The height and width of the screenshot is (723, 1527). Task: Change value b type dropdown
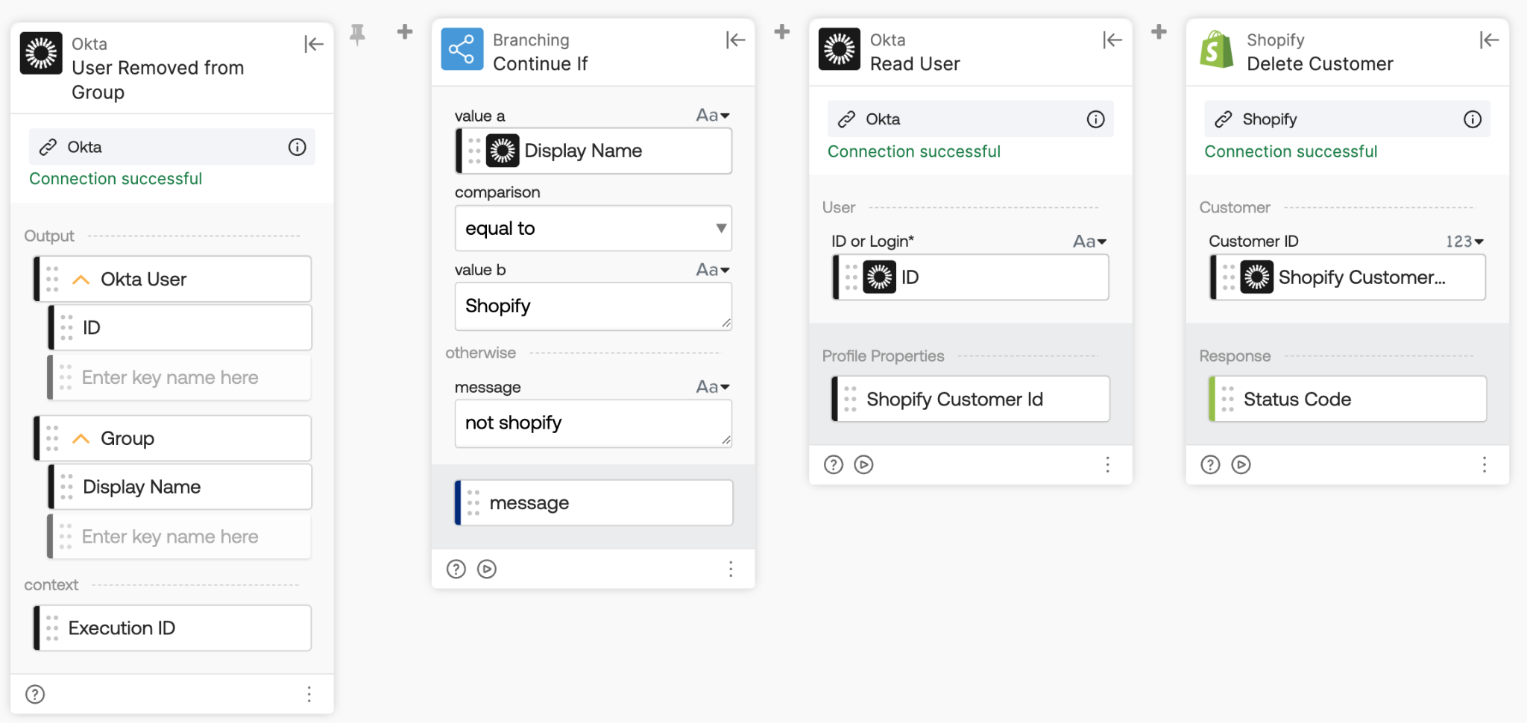click(x=713, y=270)
